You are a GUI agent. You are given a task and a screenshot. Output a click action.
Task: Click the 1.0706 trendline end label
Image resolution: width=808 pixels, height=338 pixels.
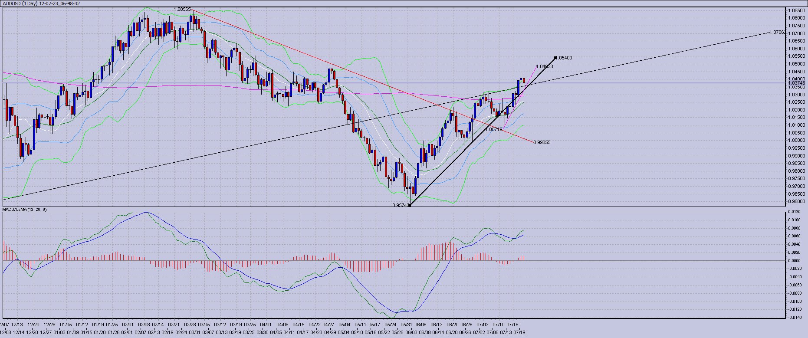click(x=776, y=32)
